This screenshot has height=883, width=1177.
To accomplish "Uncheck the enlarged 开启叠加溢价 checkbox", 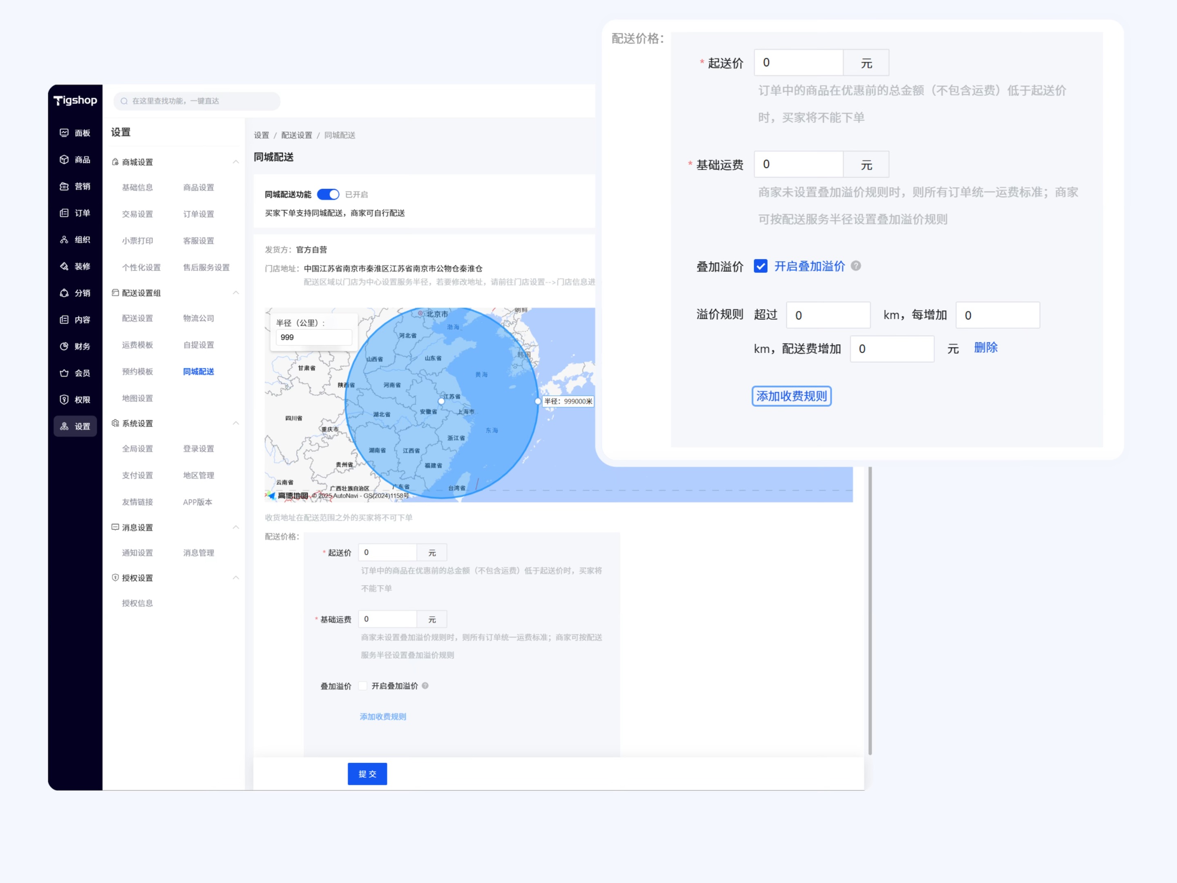I will click(x=761, y=266).
